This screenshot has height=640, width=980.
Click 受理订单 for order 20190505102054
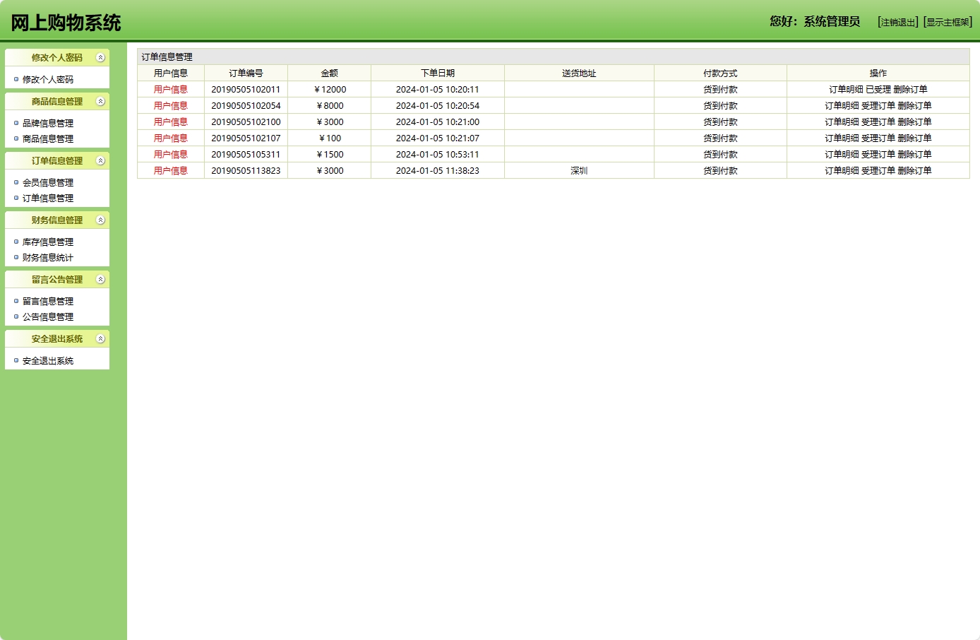tap(878, 106)
